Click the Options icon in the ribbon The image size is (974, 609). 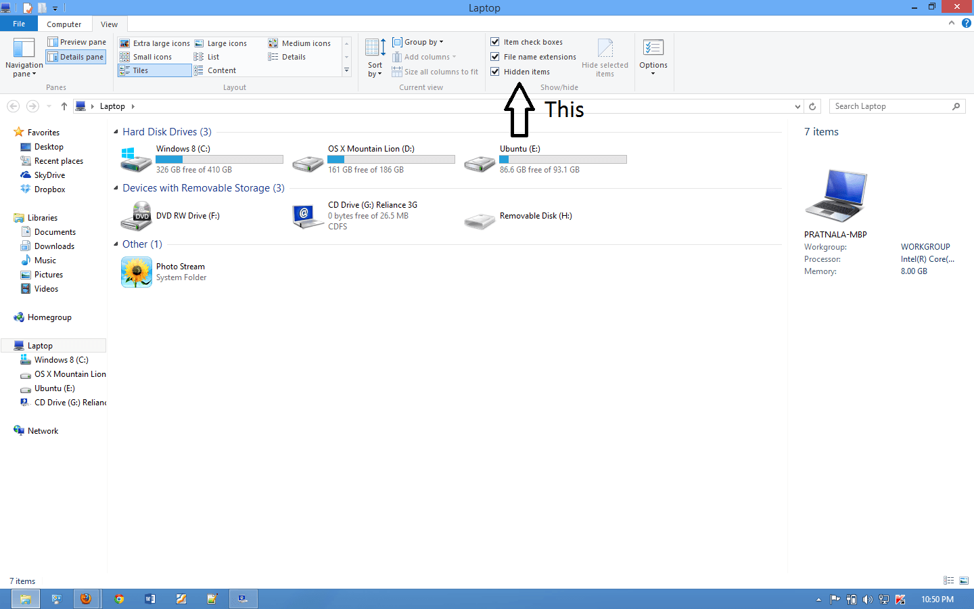click(x=653, y=55)
